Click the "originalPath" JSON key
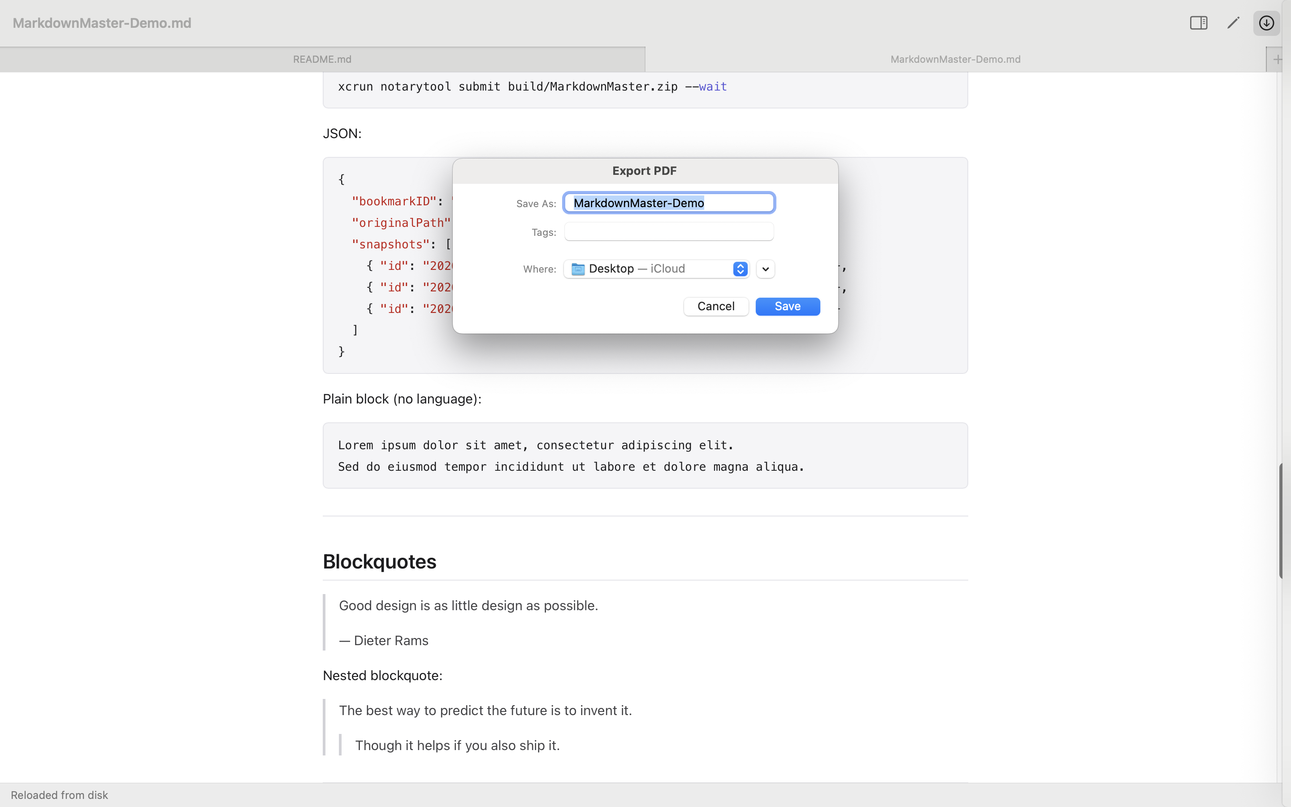The image size is (1291, 807). pos(401,223)
